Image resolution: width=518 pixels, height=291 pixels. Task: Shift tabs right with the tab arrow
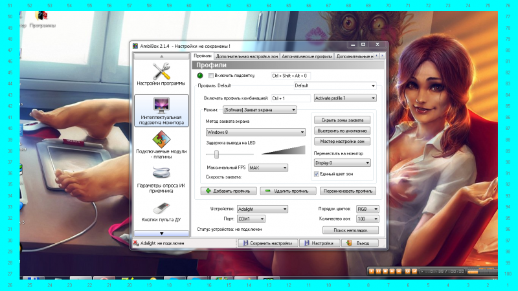pyautogui.click(x=382, y=56)
